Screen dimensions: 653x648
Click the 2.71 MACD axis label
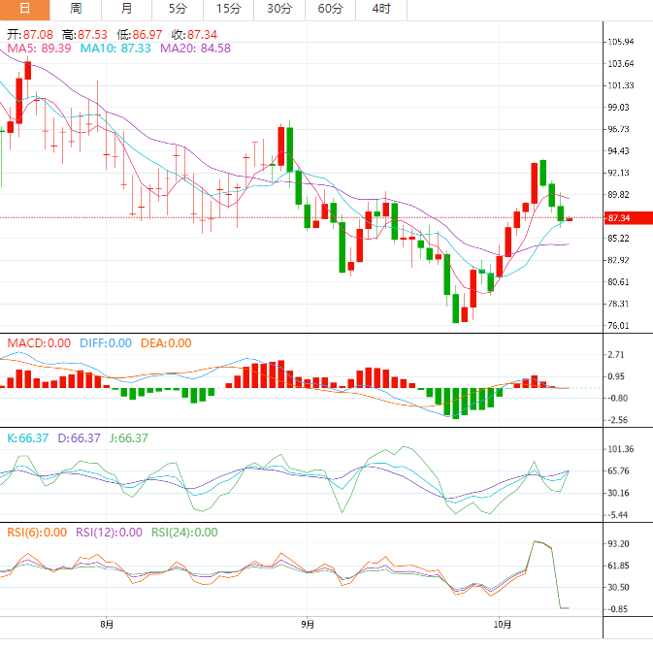click(x=616, y=355)
